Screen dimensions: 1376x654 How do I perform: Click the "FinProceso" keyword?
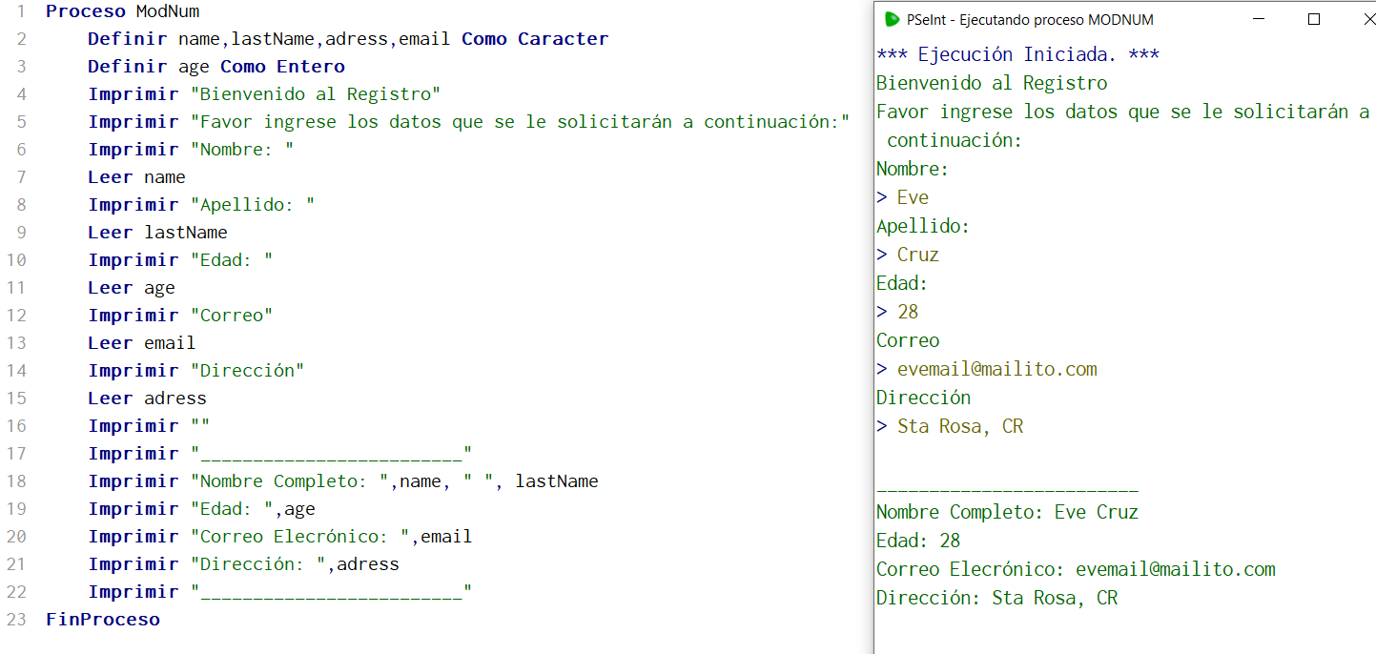pyautogui.click(x=102, y=619)
